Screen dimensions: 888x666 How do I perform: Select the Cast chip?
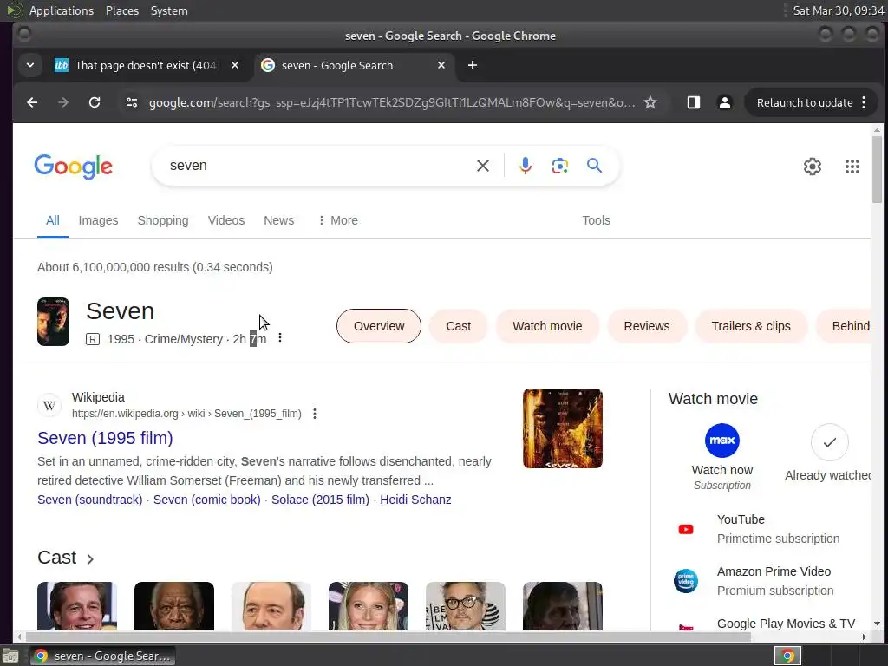tap(458, 326)
